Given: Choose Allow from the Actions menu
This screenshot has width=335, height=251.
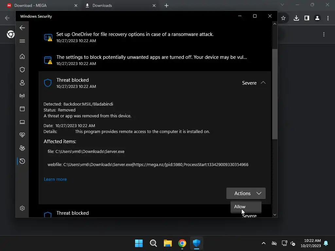Looking at the screenshot, I should click(246, 207).
